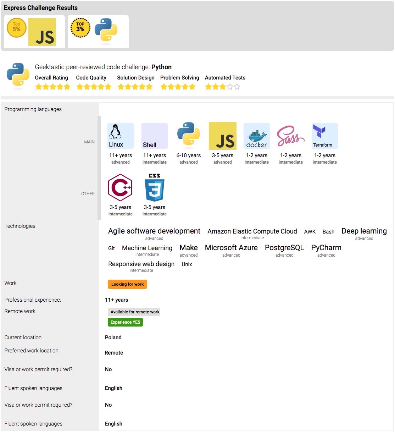The width and height of the screenshot is (395, 433).
Task: Click the Solution Design stars
Action: pyautogui.click(x=135, y=87)
